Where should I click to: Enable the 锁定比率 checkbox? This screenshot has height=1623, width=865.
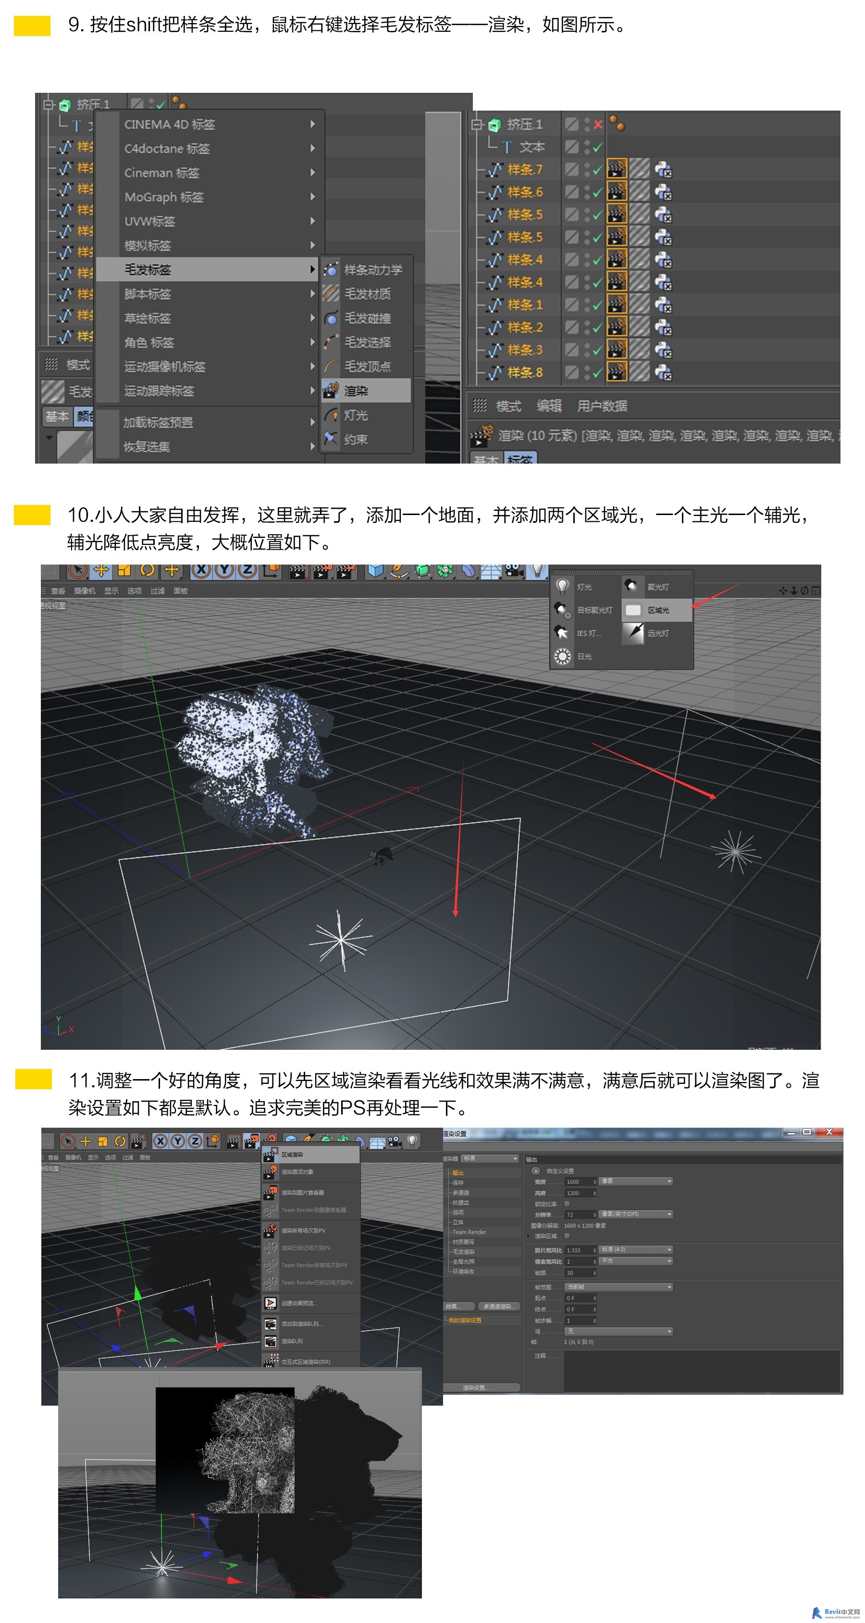pyautogui.click(x=567, y=1203)
